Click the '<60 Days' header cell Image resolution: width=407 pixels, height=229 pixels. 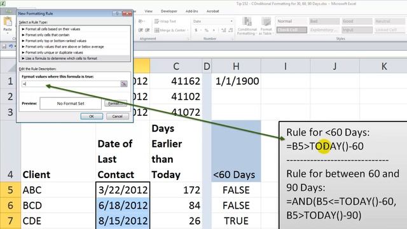236,151
